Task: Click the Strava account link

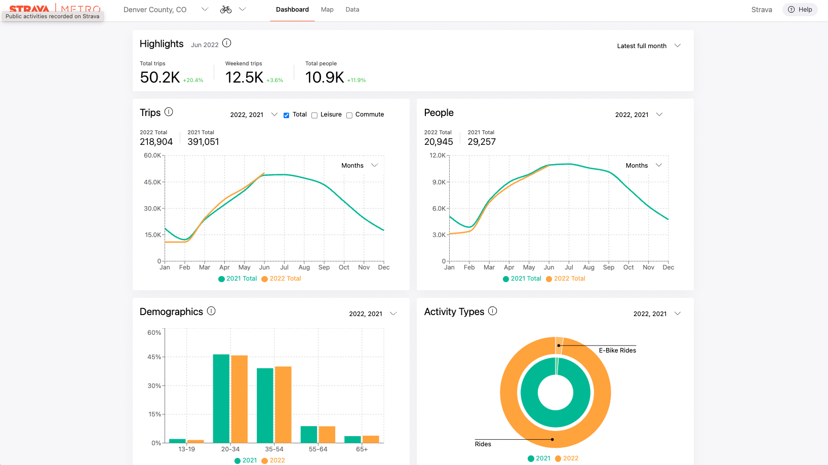Action: 762,10
